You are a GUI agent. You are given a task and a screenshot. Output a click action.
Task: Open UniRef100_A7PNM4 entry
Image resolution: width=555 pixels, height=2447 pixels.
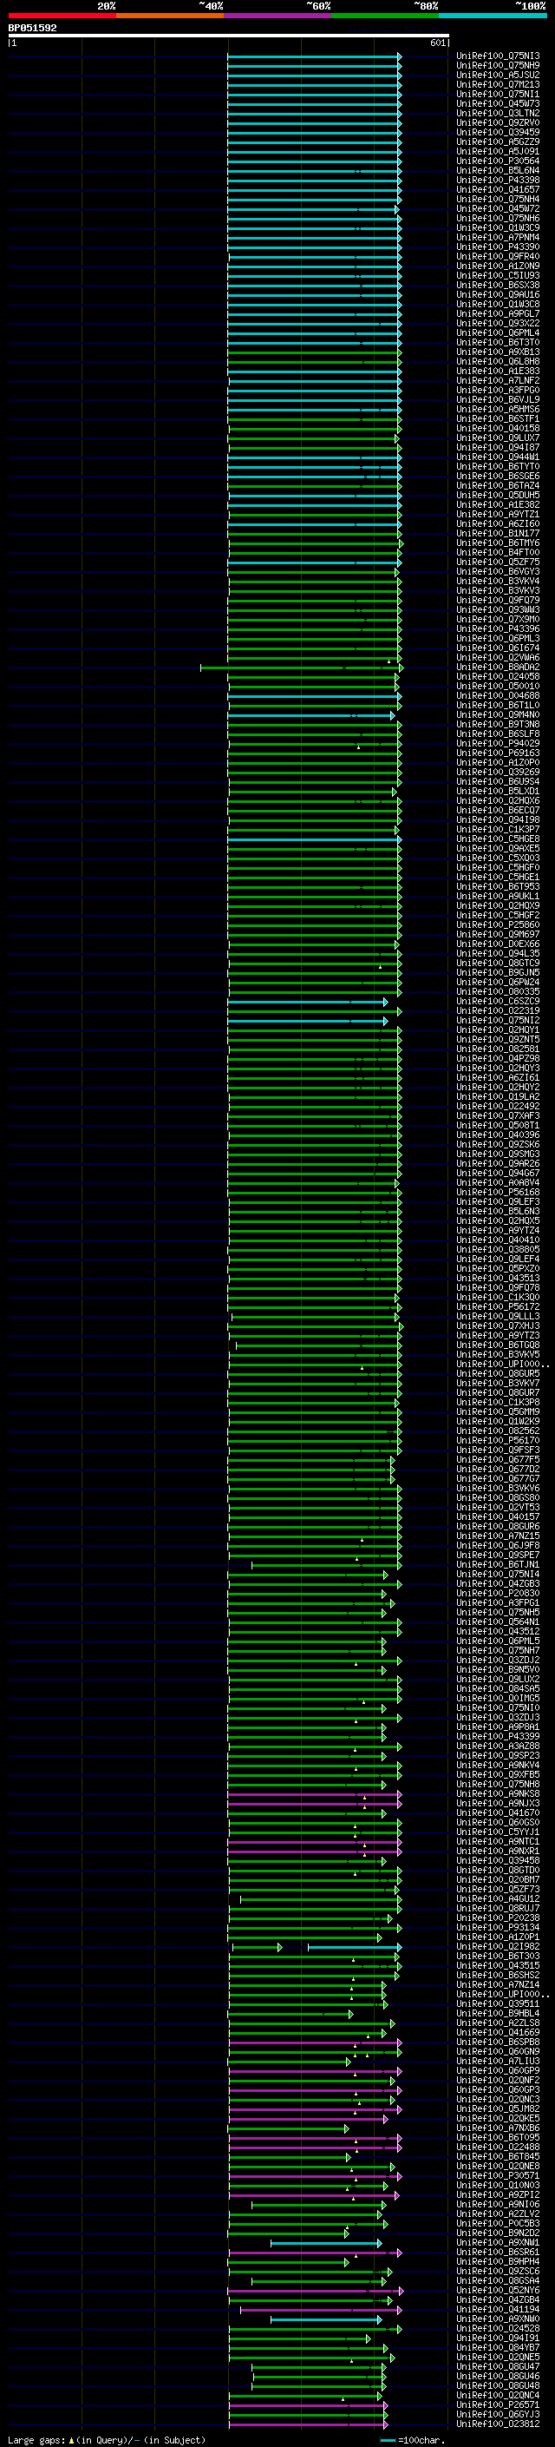pos(498,238)
